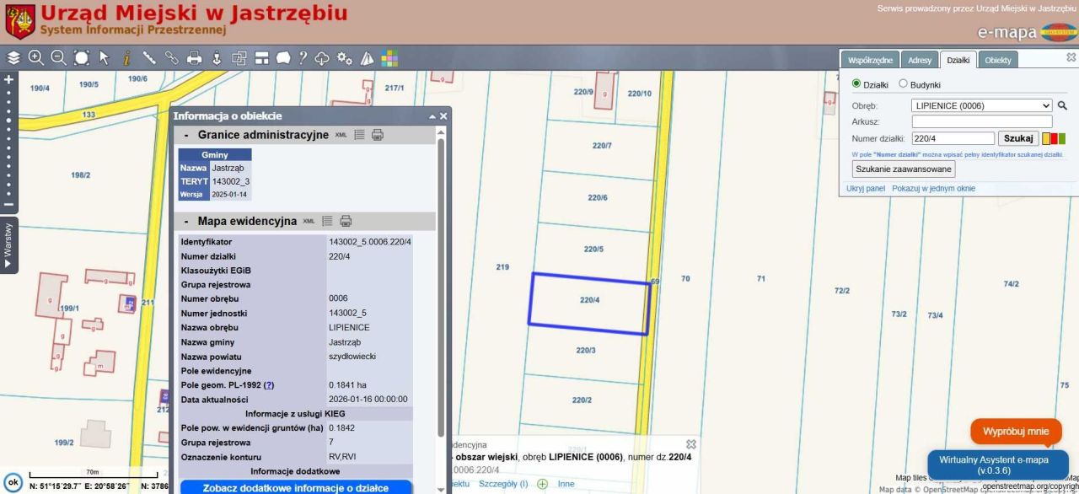Select the zoom out magnifier tool
The image size is (1079, 494).
click(59, 58)
